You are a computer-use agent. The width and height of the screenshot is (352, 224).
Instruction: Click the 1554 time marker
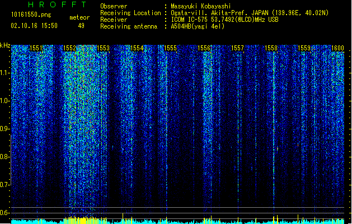137,48
